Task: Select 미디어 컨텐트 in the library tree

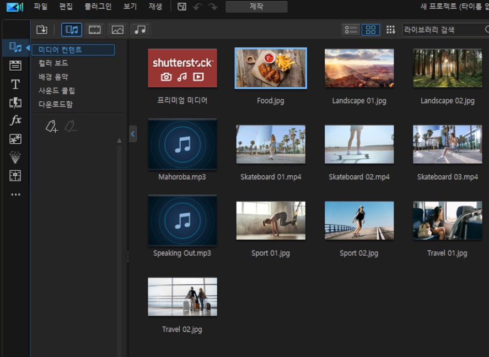Action: click(73, 50)
